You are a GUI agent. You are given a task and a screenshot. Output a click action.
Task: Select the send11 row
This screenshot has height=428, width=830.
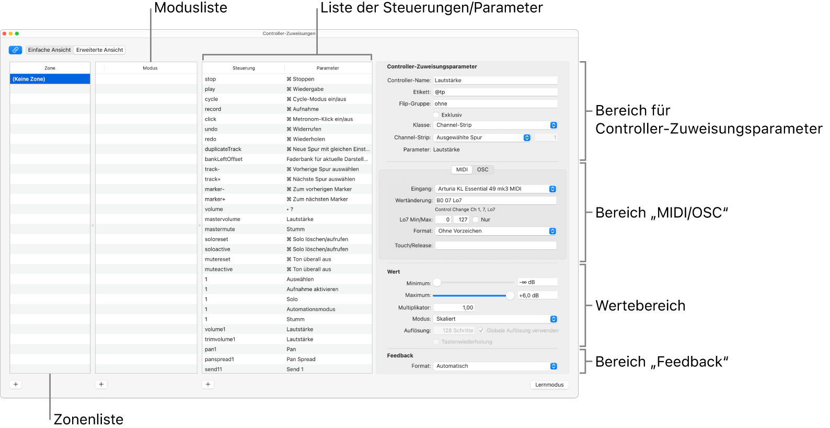[287, 369]
